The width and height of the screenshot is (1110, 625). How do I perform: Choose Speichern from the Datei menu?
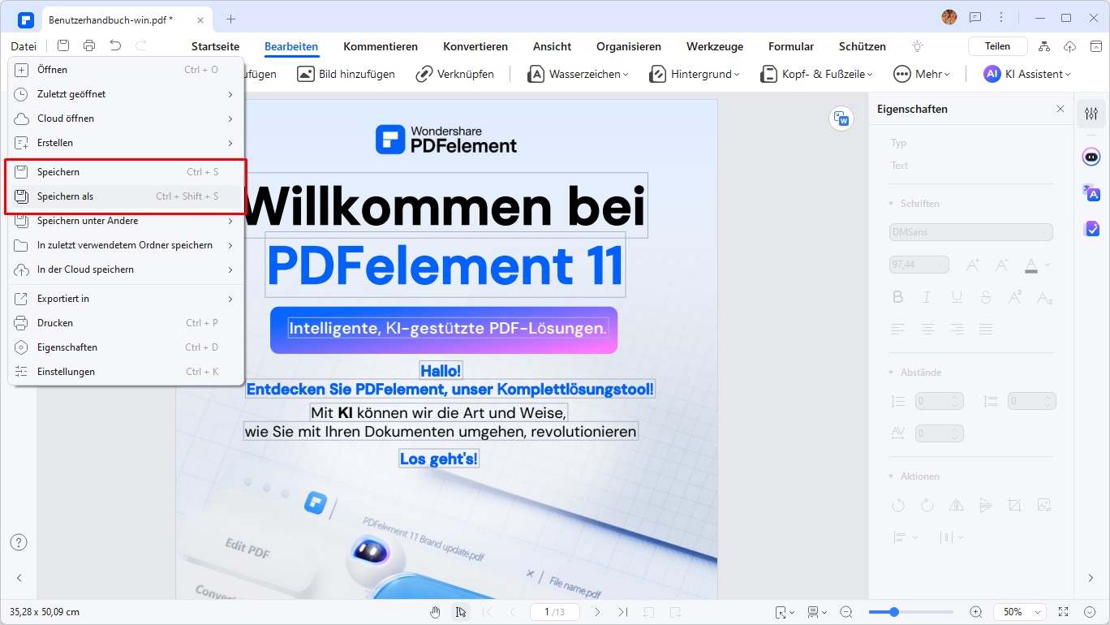point(126,172)
